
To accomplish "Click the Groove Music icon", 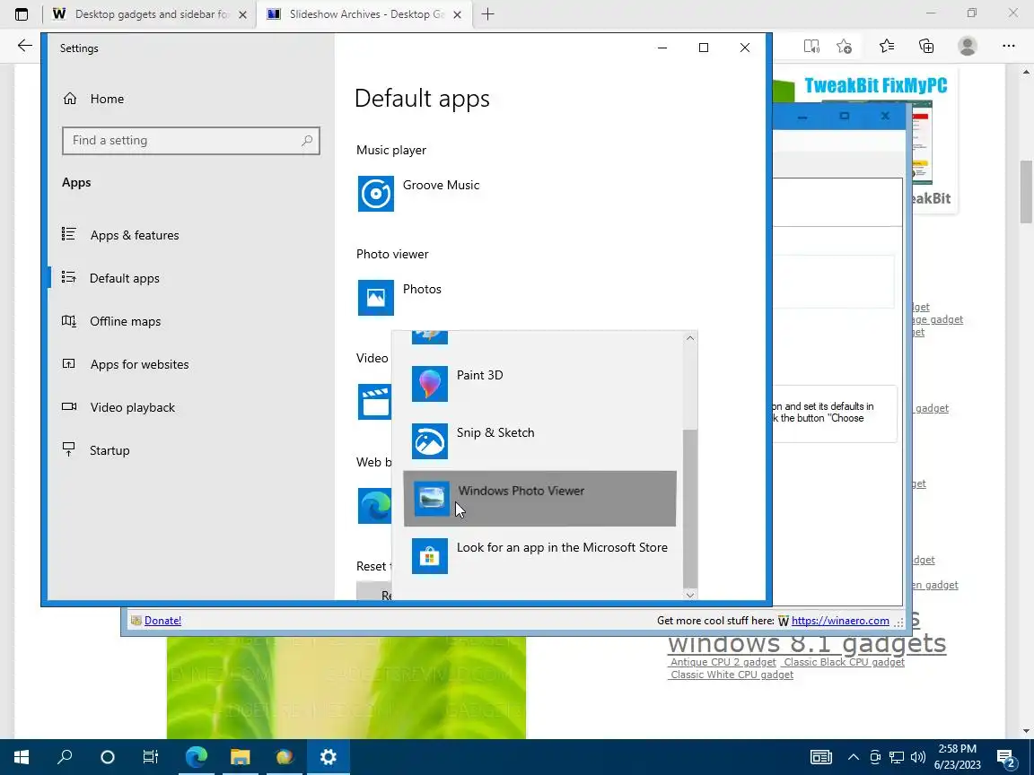I will point(376,194).
